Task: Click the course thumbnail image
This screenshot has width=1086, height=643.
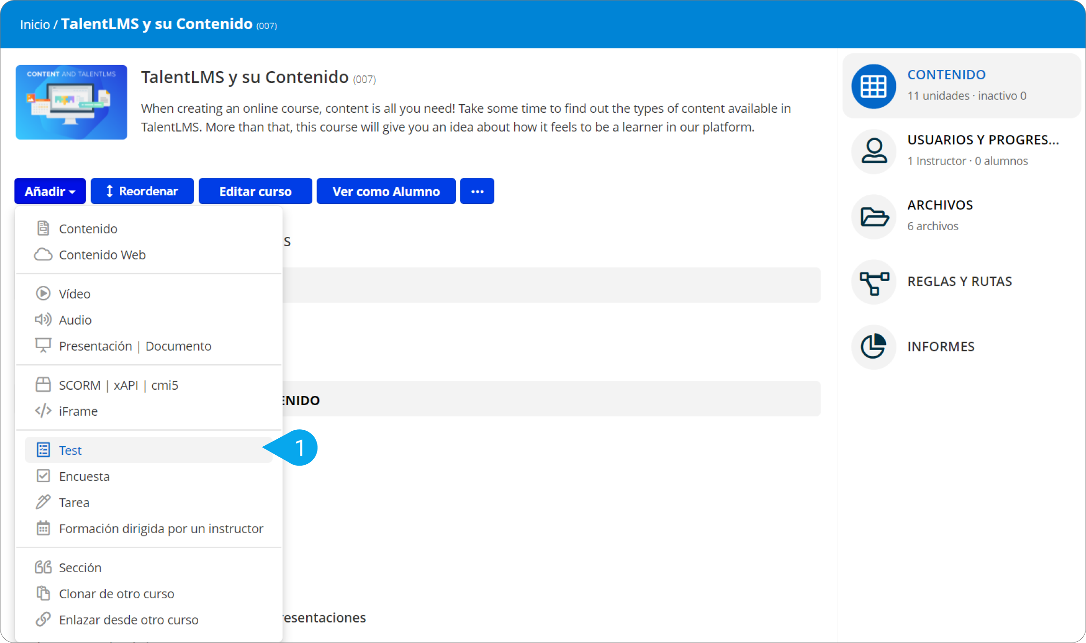Action: (71, 102)
